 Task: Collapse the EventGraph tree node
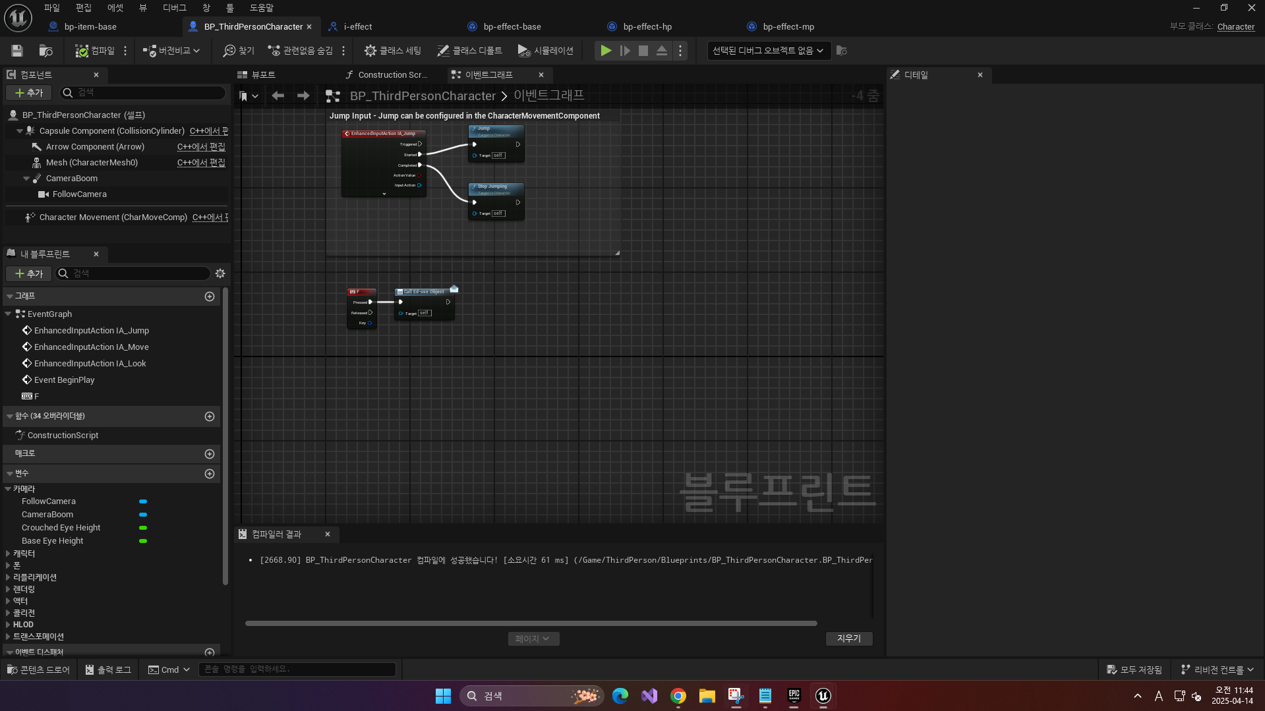pos(8,314)
